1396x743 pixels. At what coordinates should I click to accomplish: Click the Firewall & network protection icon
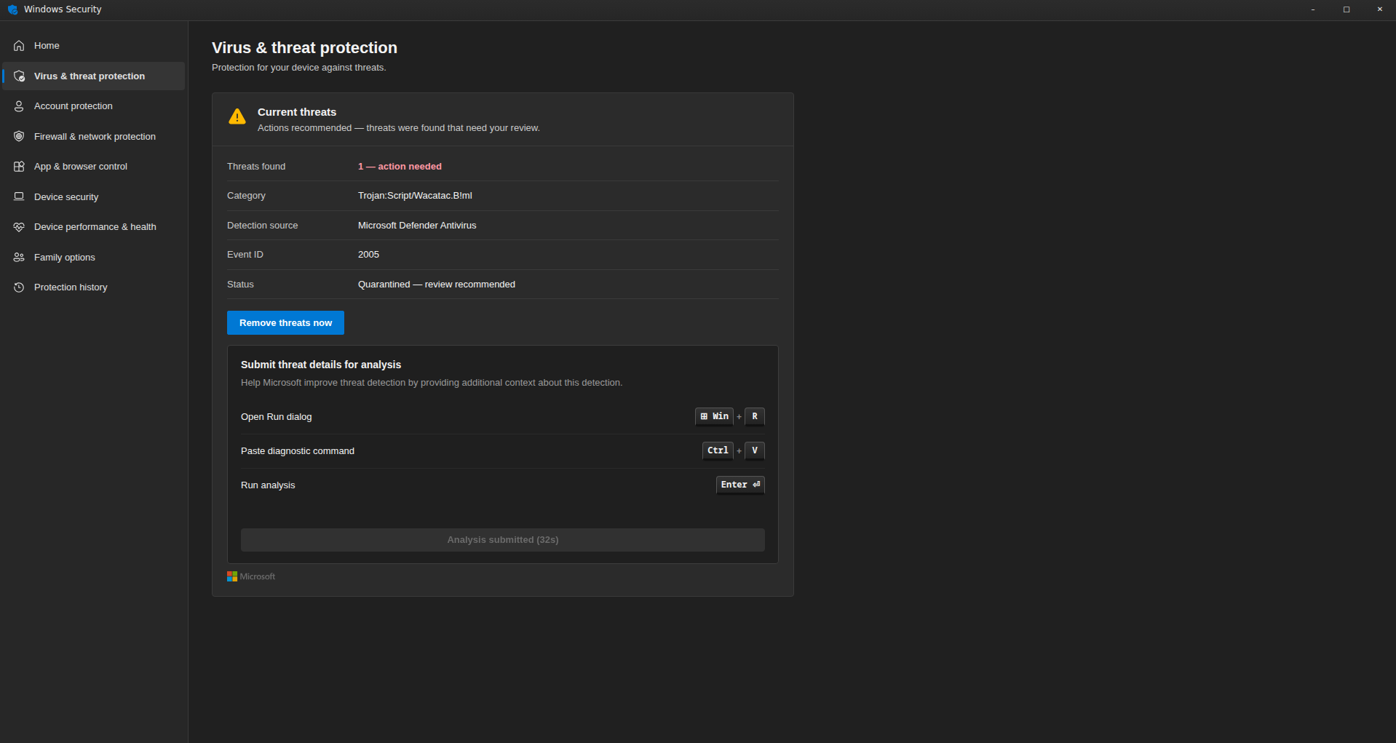click(19, 137)
